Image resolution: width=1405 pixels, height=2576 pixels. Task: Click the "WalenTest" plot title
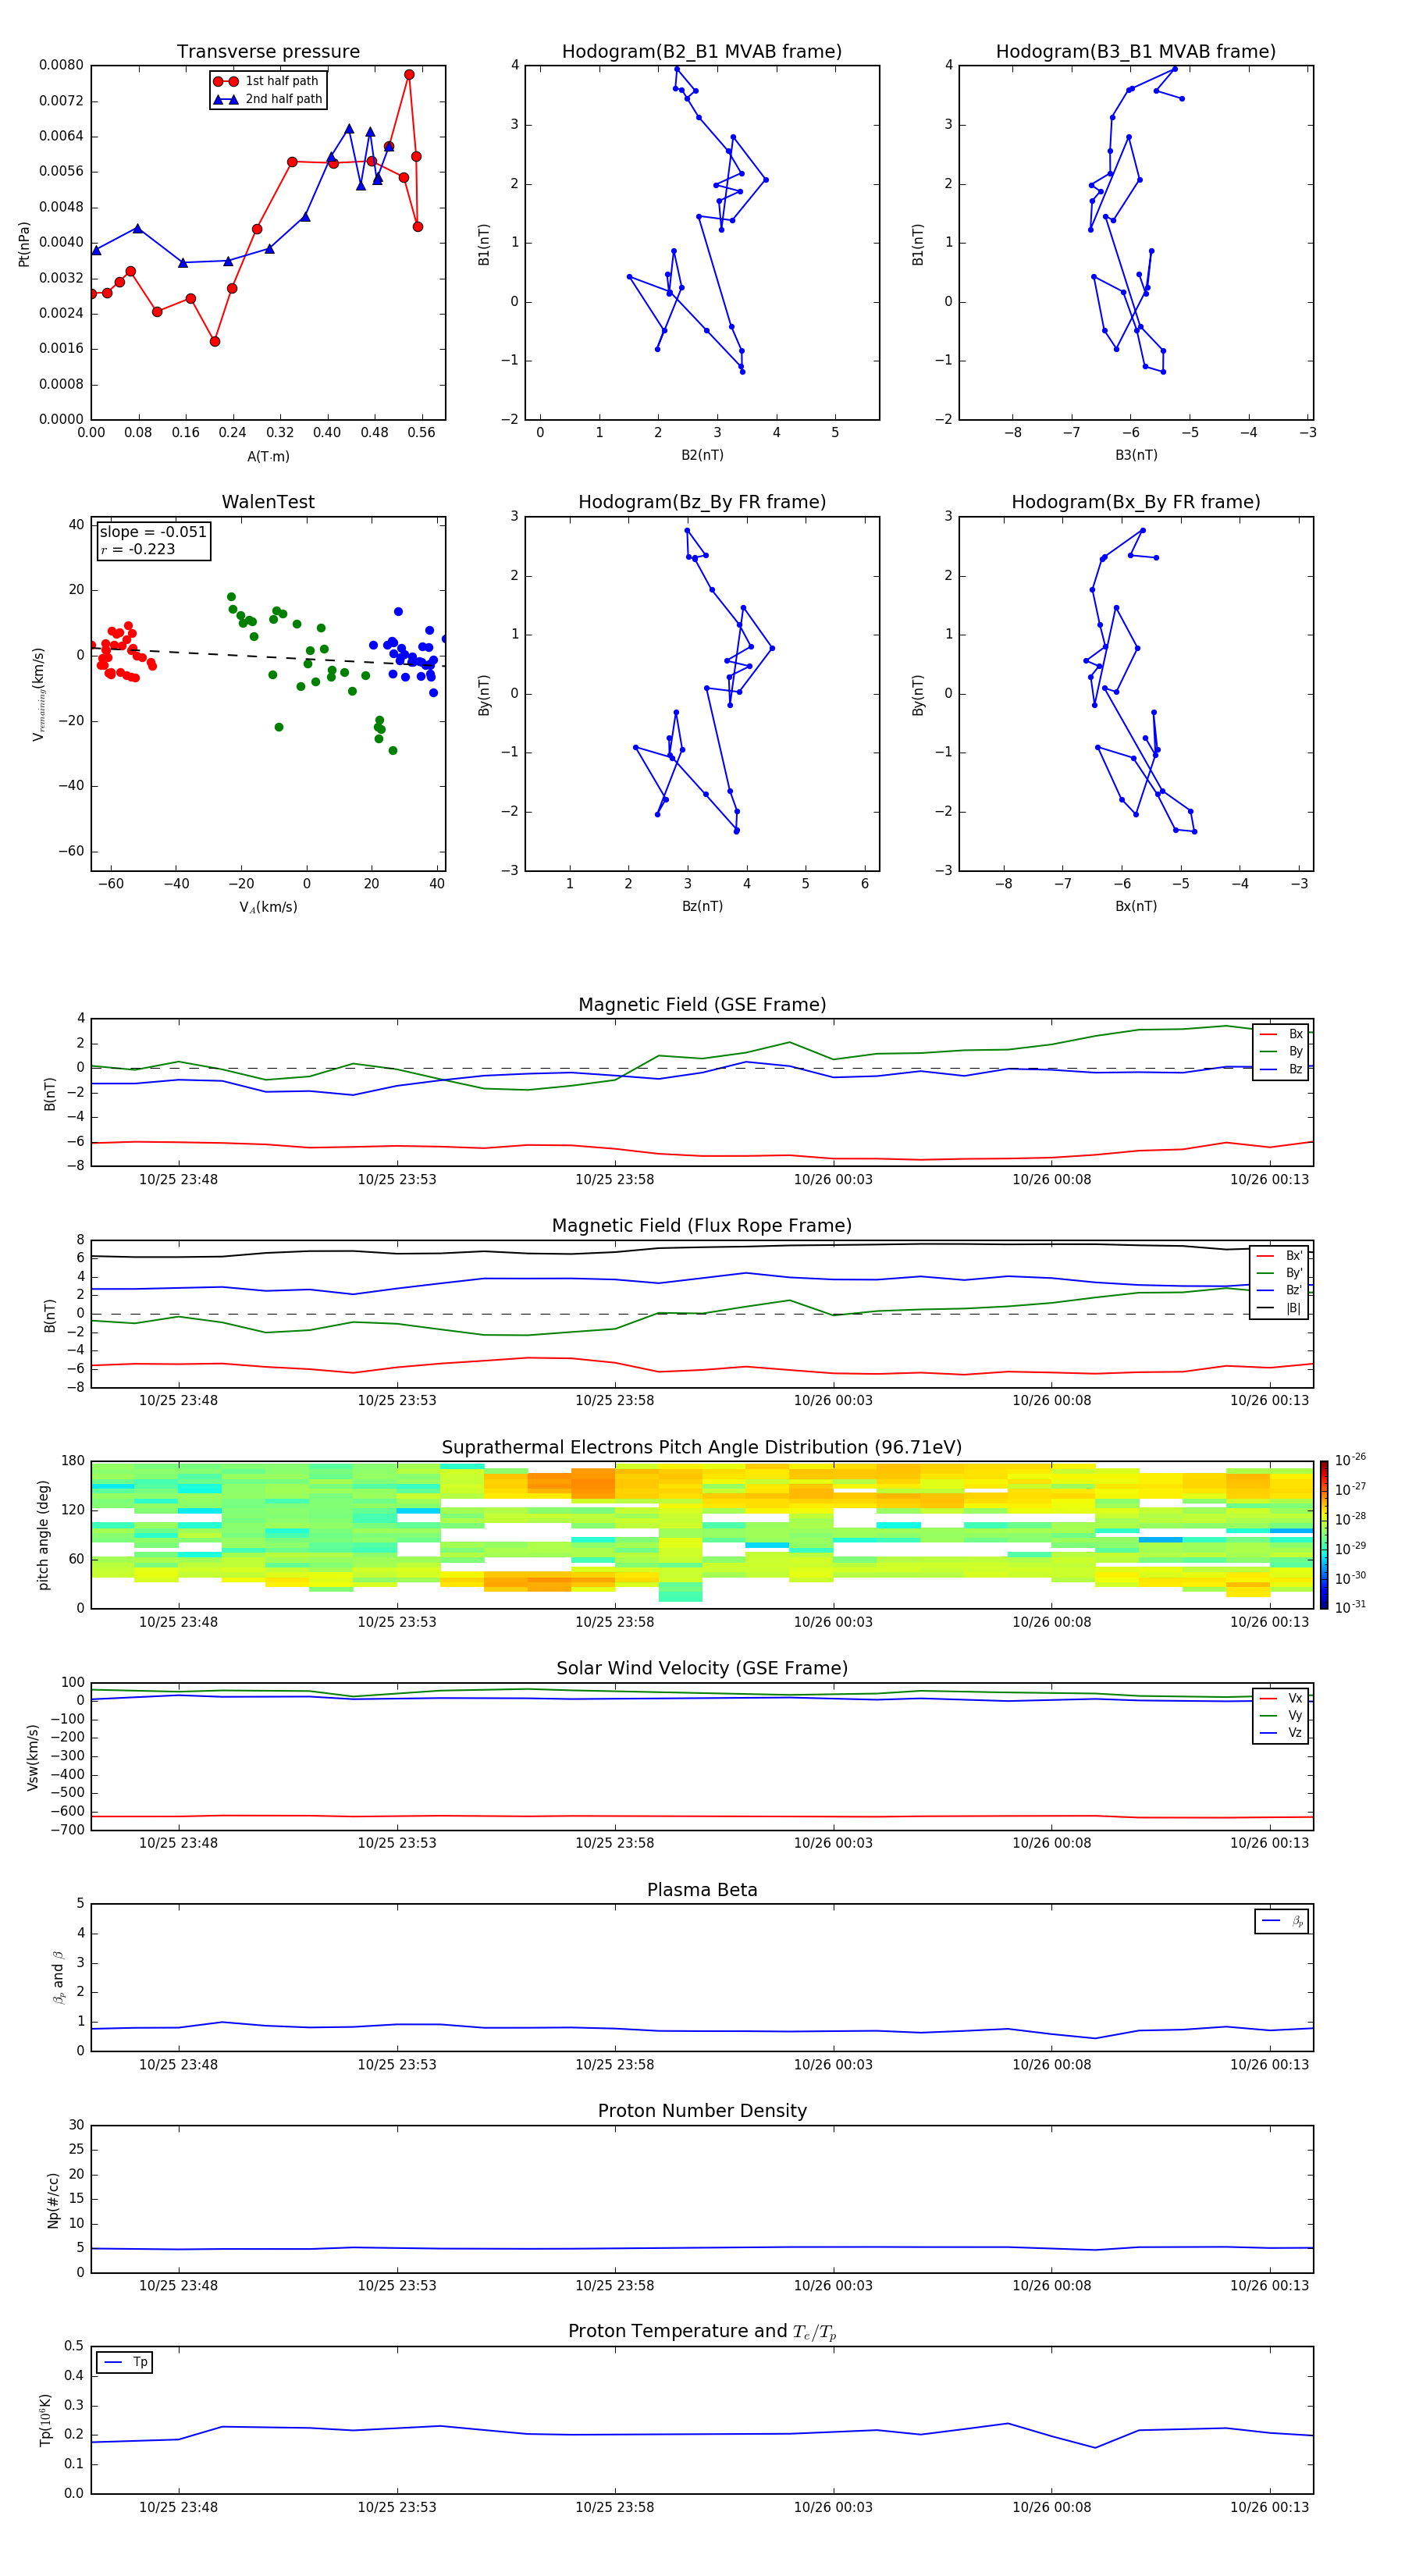tap(268, 502)
